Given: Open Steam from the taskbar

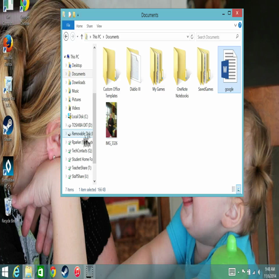Looking at the screenshot, I should [65, 272].
